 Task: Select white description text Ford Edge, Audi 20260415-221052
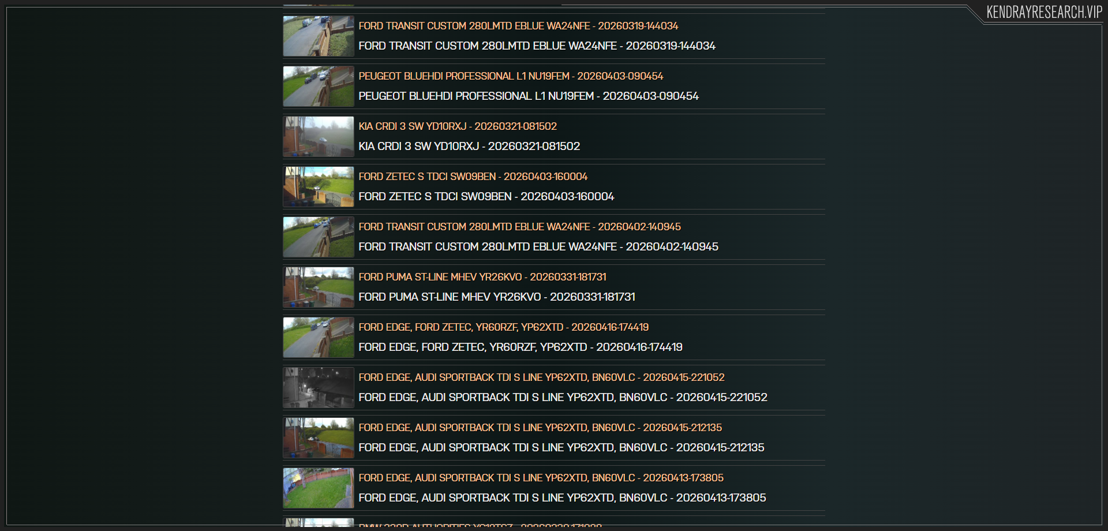point(563,397)
